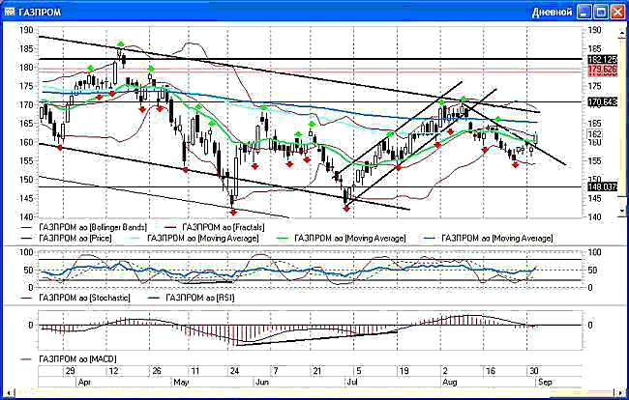This screenshot has height=400, width=629.
Task: Select the MACD legend entry
Action: (x=69, y=358)
